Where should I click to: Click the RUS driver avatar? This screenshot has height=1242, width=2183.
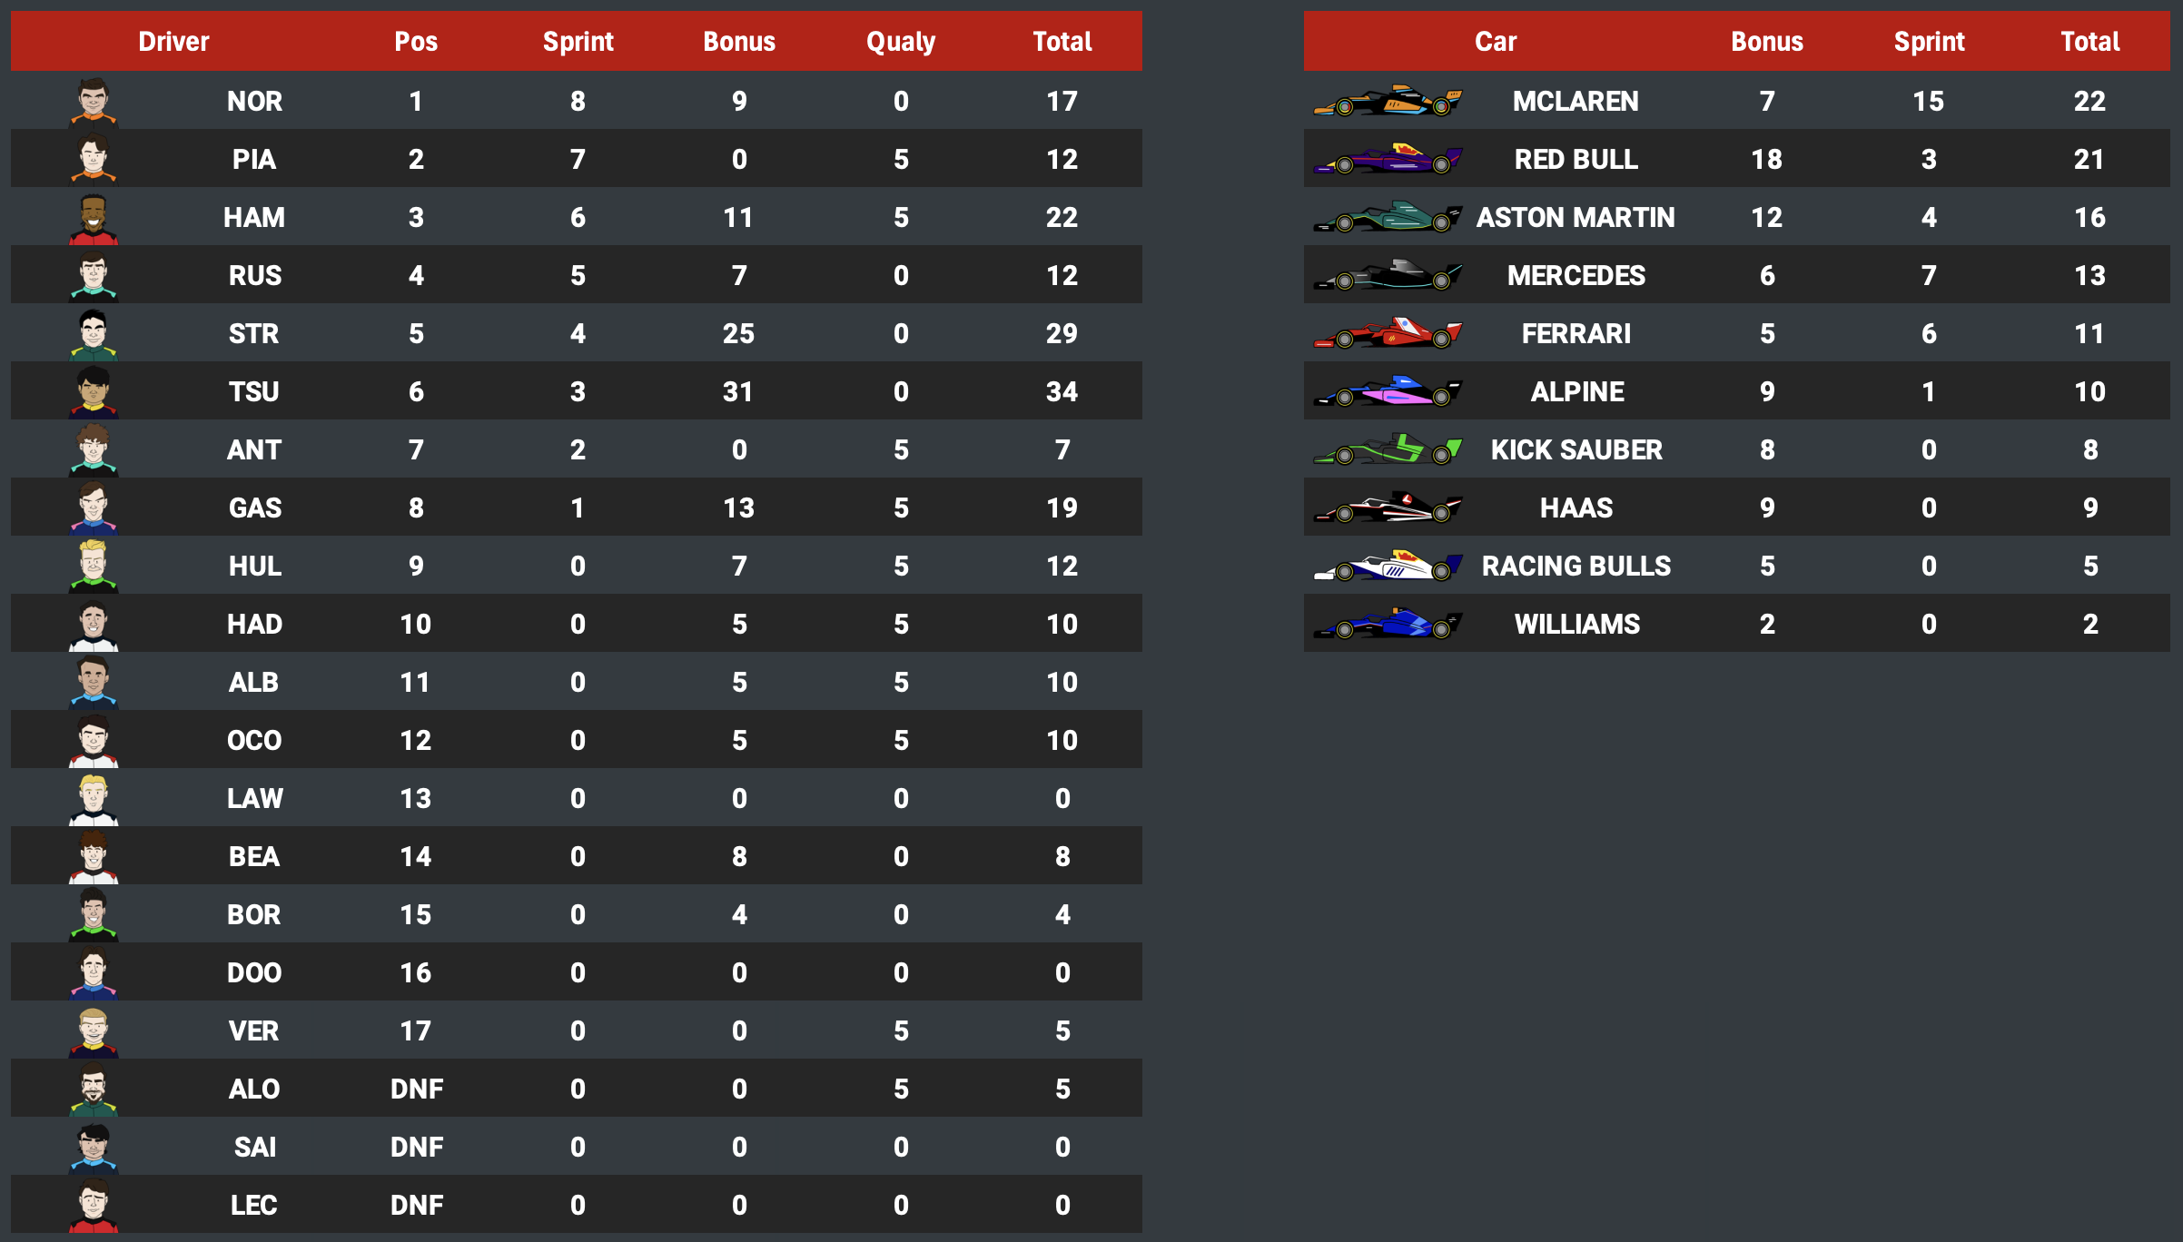(x=94, y=275)
